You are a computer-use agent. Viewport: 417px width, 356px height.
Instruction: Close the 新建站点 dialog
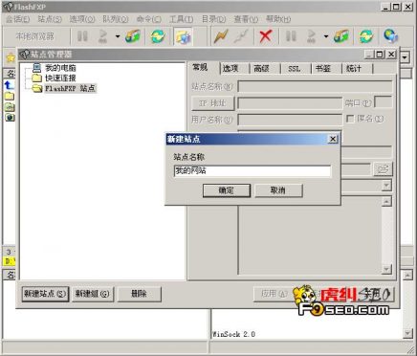tap(333, 139)
